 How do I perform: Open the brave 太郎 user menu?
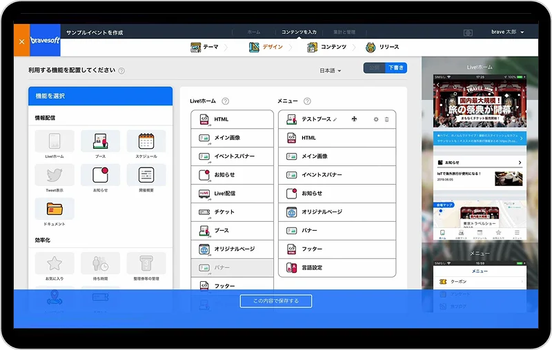pyautogui.click(x=507, y=32)
